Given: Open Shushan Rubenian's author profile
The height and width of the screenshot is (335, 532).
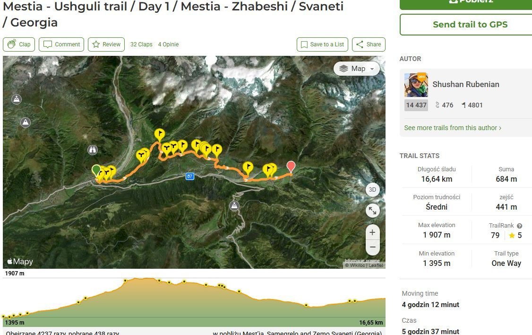Looking at the screenshot, I should pyautogui.click(x=465, y=85).
